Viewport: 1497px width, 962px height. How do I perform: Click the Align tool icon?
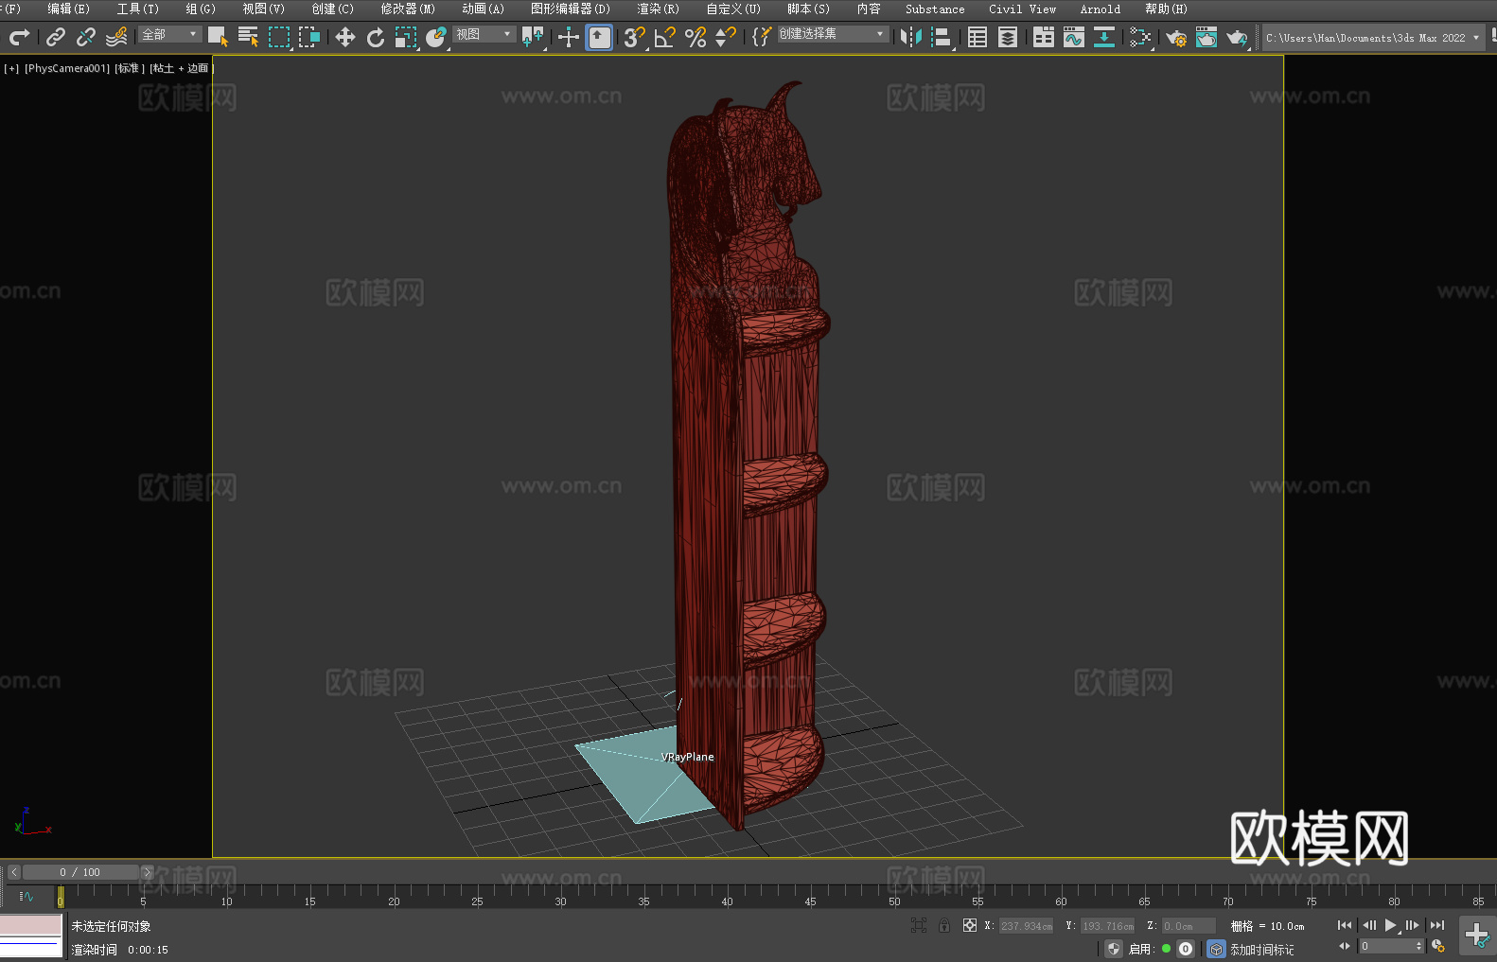[942, 37]
